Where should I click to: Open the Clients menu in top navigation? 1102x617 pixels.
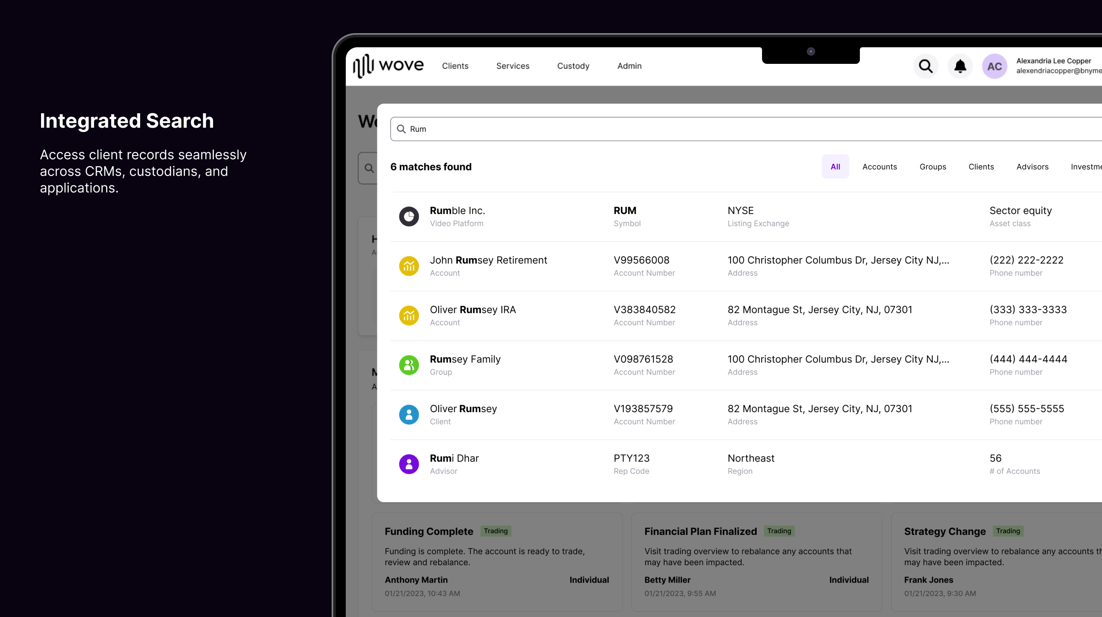(x=455, y=66)
